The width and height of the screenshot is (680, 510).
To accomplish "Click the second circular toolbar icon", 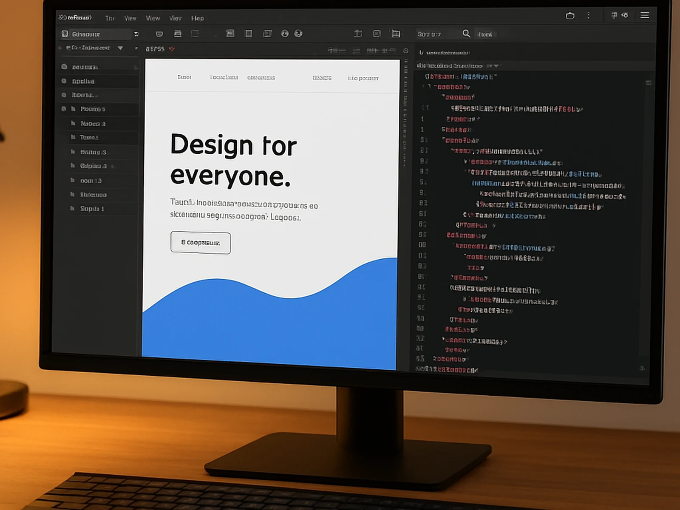I will coord(298,34).
